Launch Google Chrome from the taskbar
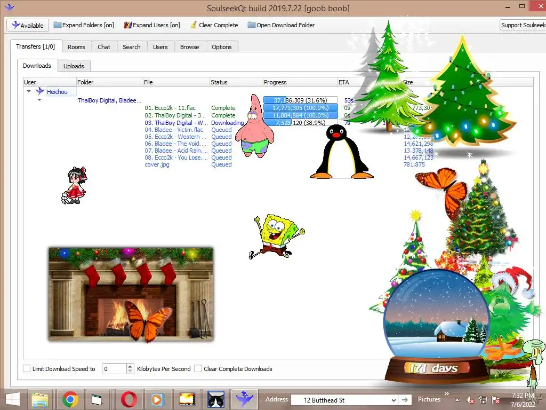The width and height of the screenshot is (546, 410). (x=70, y=399)
